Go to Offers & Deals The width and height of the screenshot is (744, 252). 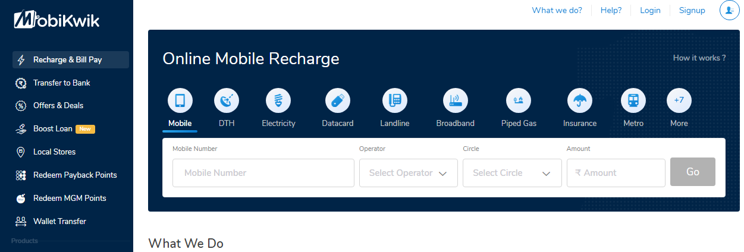pos(58,105)
